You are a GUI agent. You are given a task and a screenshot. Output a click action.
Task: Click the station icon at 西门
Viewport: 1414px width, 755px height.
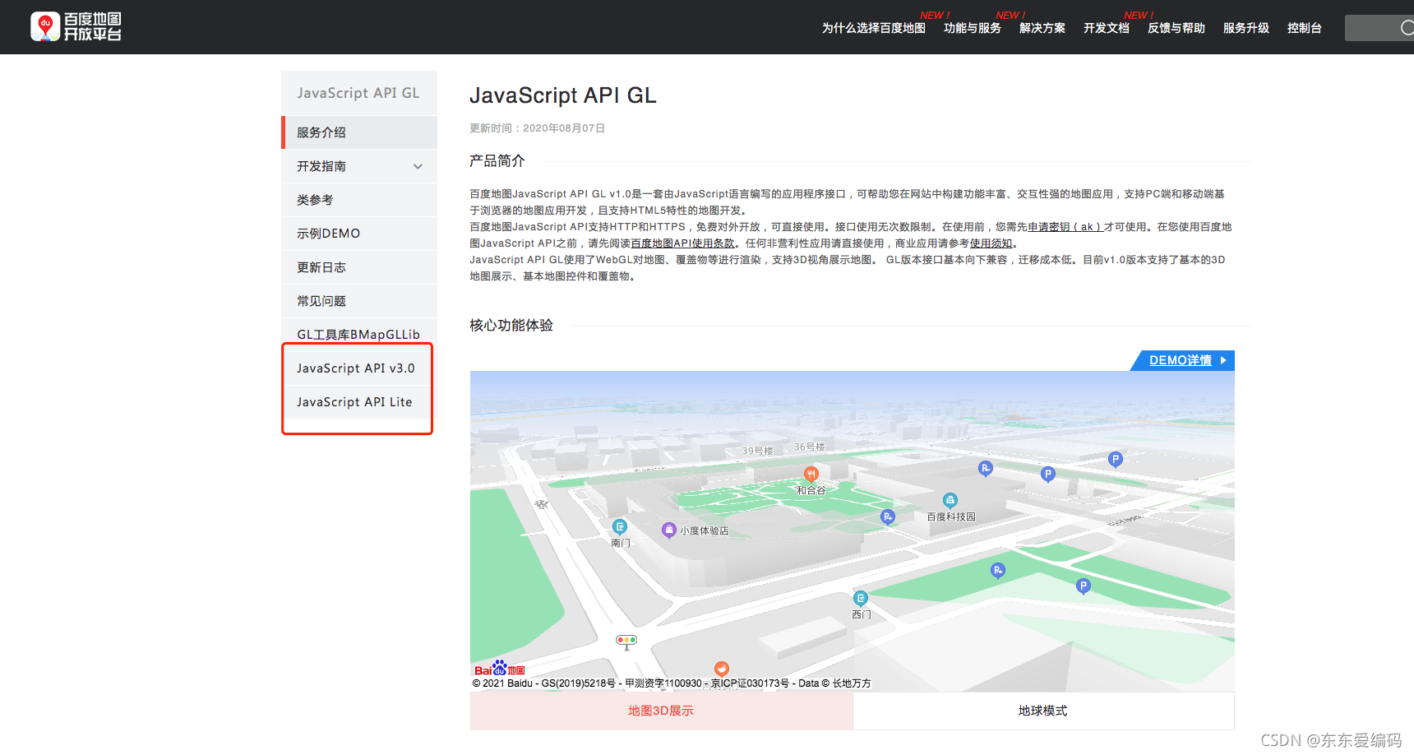[x=861, y=599]
